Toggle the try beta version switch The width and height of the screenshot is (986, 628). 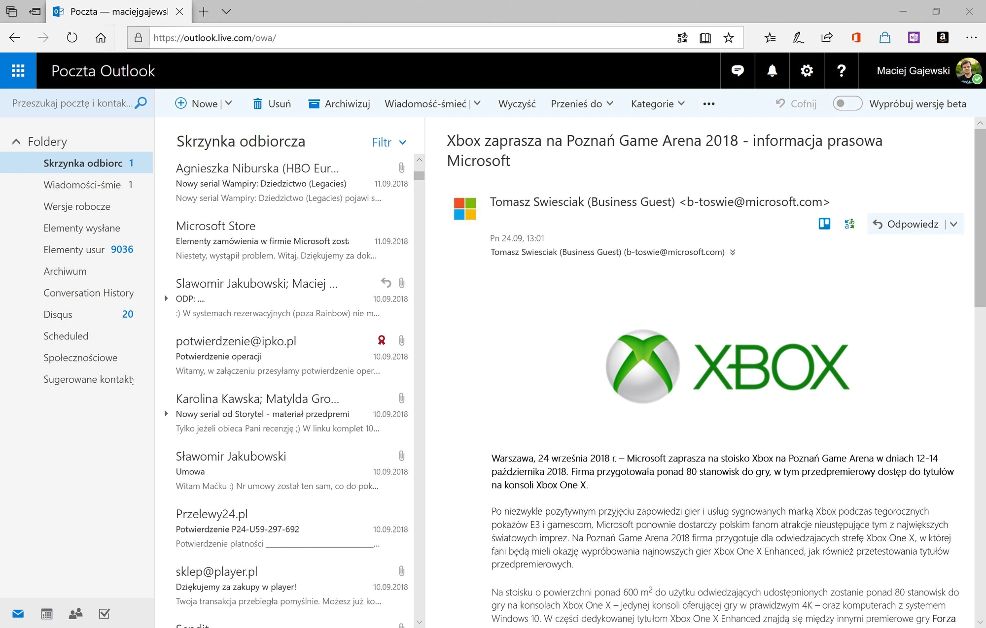point(847,103)
